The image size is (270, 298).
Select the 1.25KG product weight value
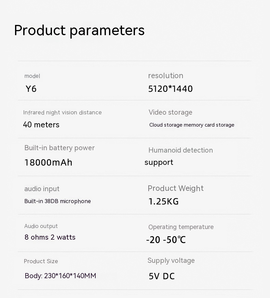point(163,202)
